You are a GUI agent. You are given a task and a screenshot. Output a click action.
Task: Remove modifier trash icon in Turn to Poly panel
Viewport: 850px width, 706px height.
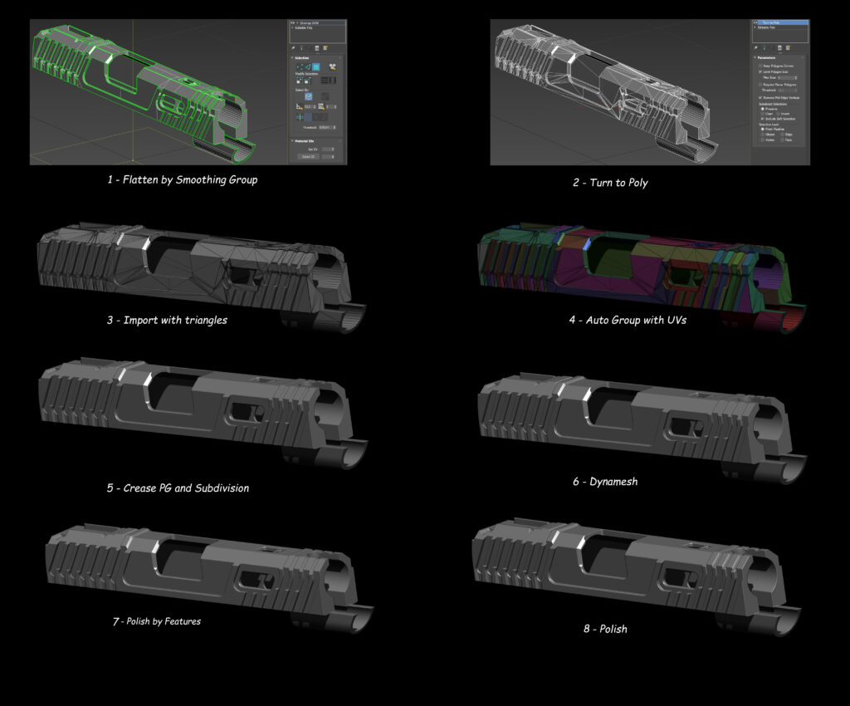point(780,48)
